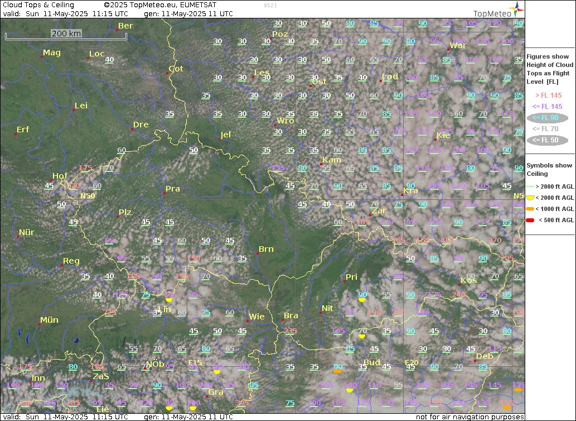Screen dimensions: 576x421
Task: Click the 'Symbols show Ceiling' legend heading
Action: tap(549, 170)
